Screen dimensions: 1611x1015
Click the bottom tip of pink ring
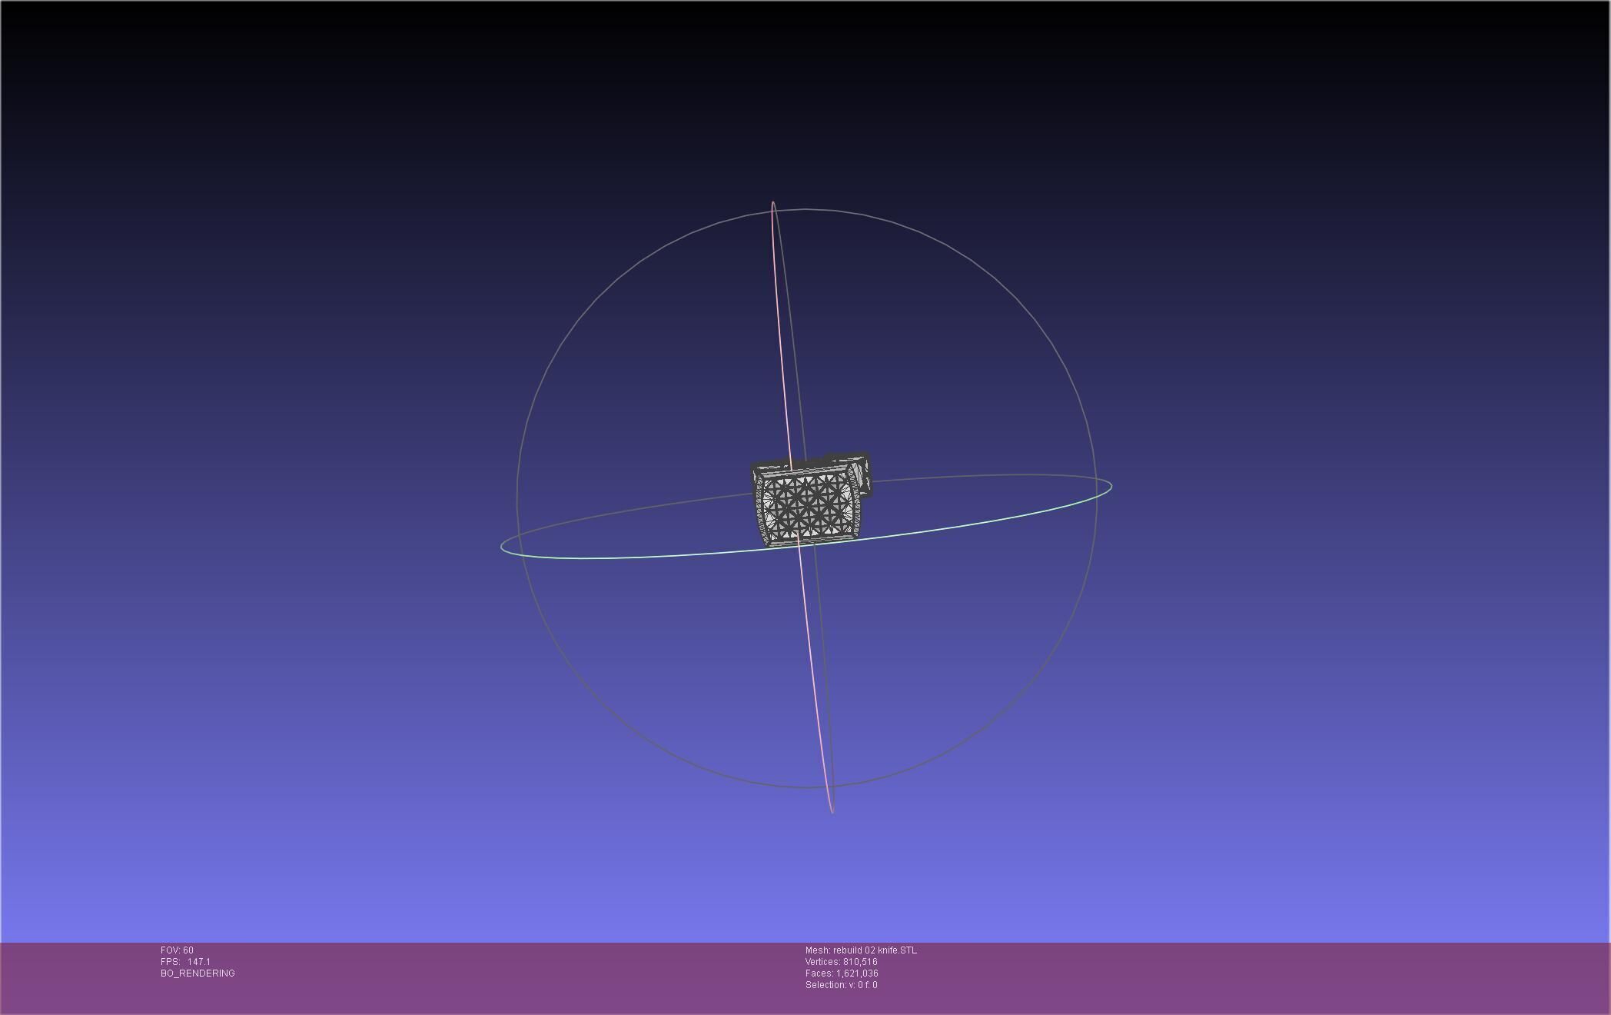tap(832, 810)
